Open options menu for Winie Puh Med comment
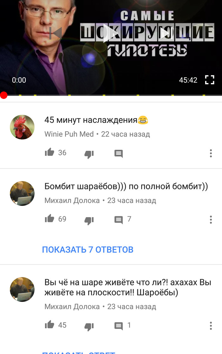 tap(211, 153)
